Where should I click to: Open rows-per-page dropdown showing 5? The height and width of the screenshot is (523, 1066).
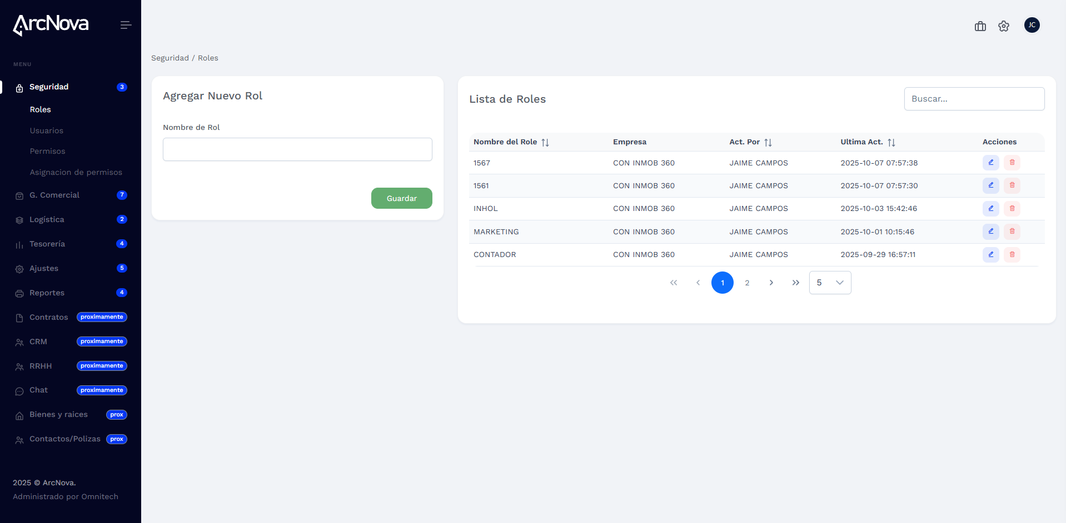point(830,283)
